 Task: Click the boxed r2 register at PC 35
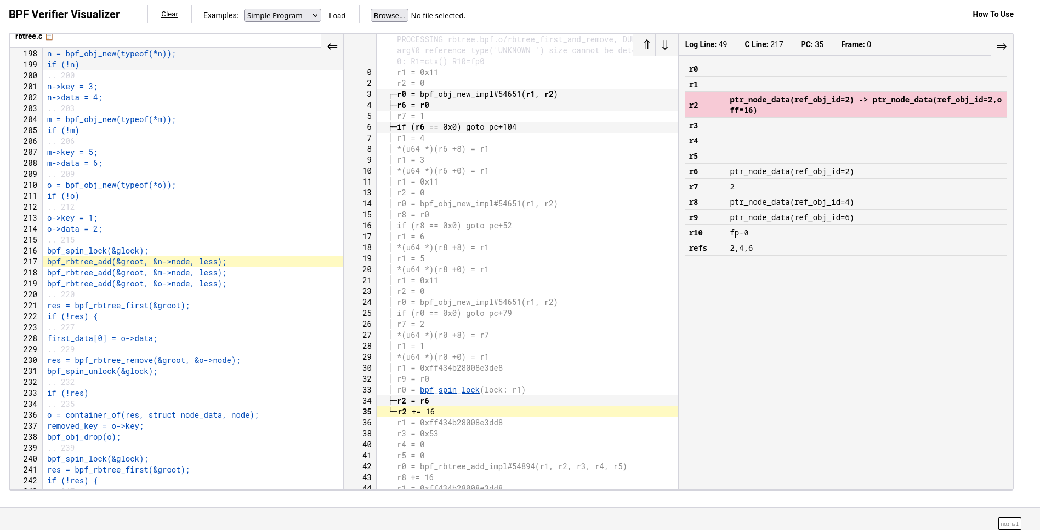pos(402,412)
